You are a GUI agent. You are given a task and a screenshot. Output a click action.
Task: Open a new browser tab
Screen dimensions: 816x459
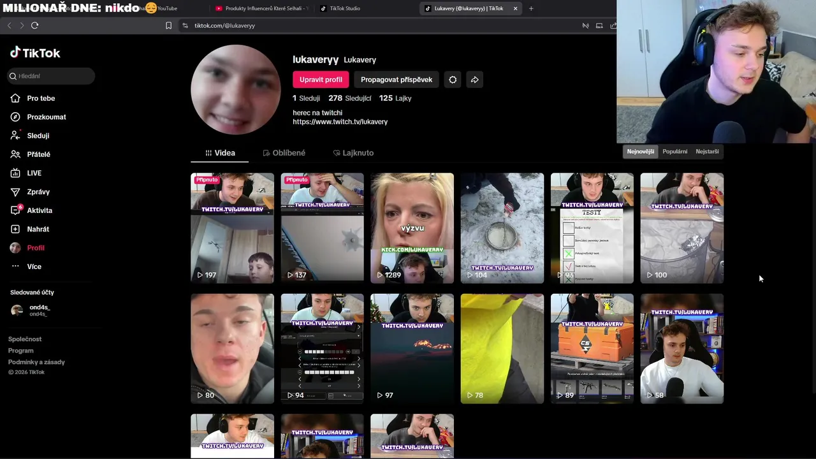(531, 8)
